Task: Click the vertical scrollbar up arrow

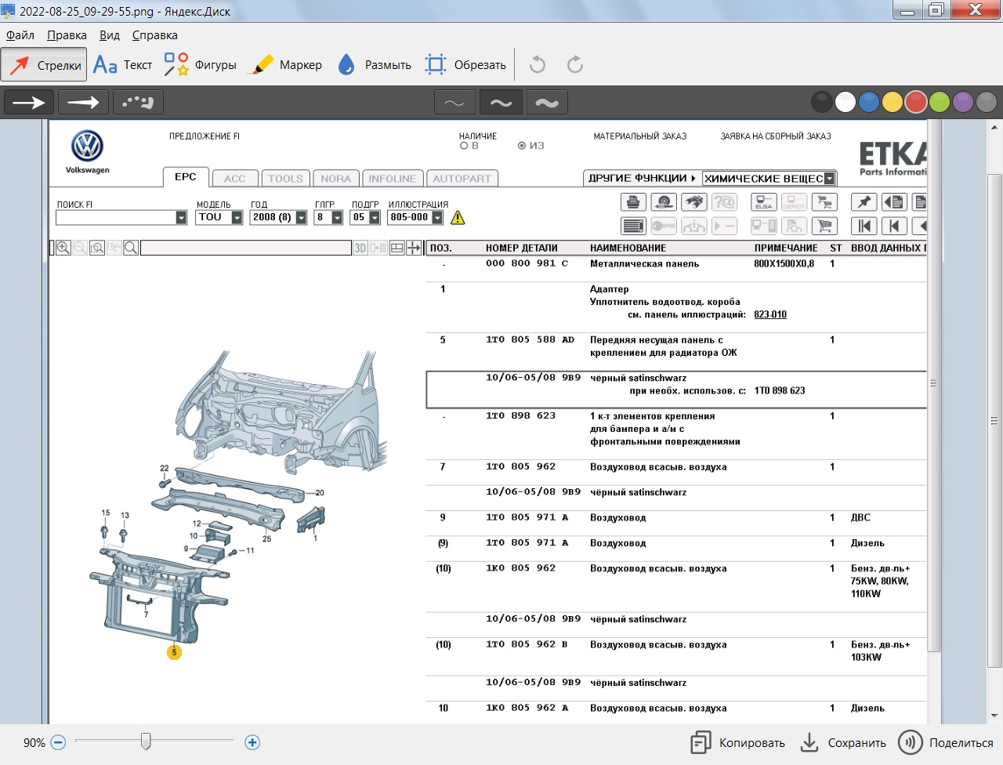Action: (x=995, y=127)
